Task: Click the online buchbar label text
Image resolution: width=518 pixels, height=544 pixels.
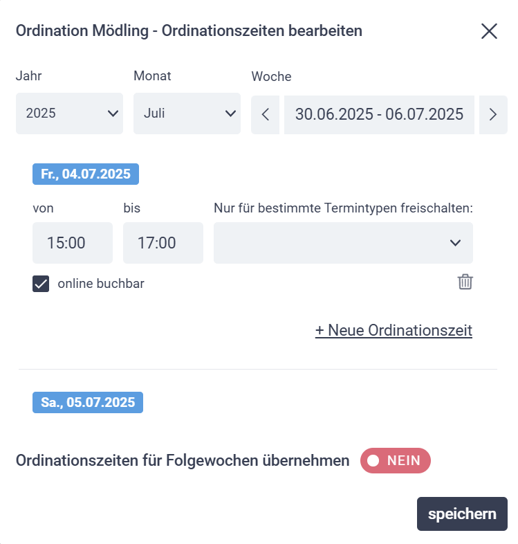Action: pyautogui.click(x=101, y=284)
